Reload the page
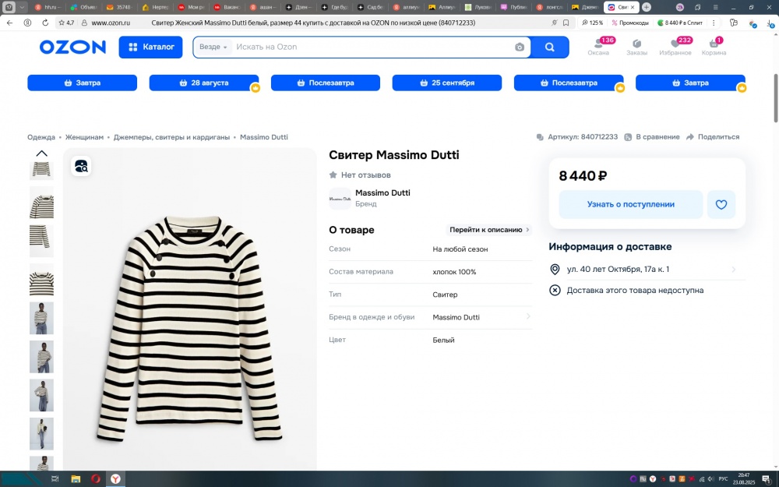 pos(45,23)
